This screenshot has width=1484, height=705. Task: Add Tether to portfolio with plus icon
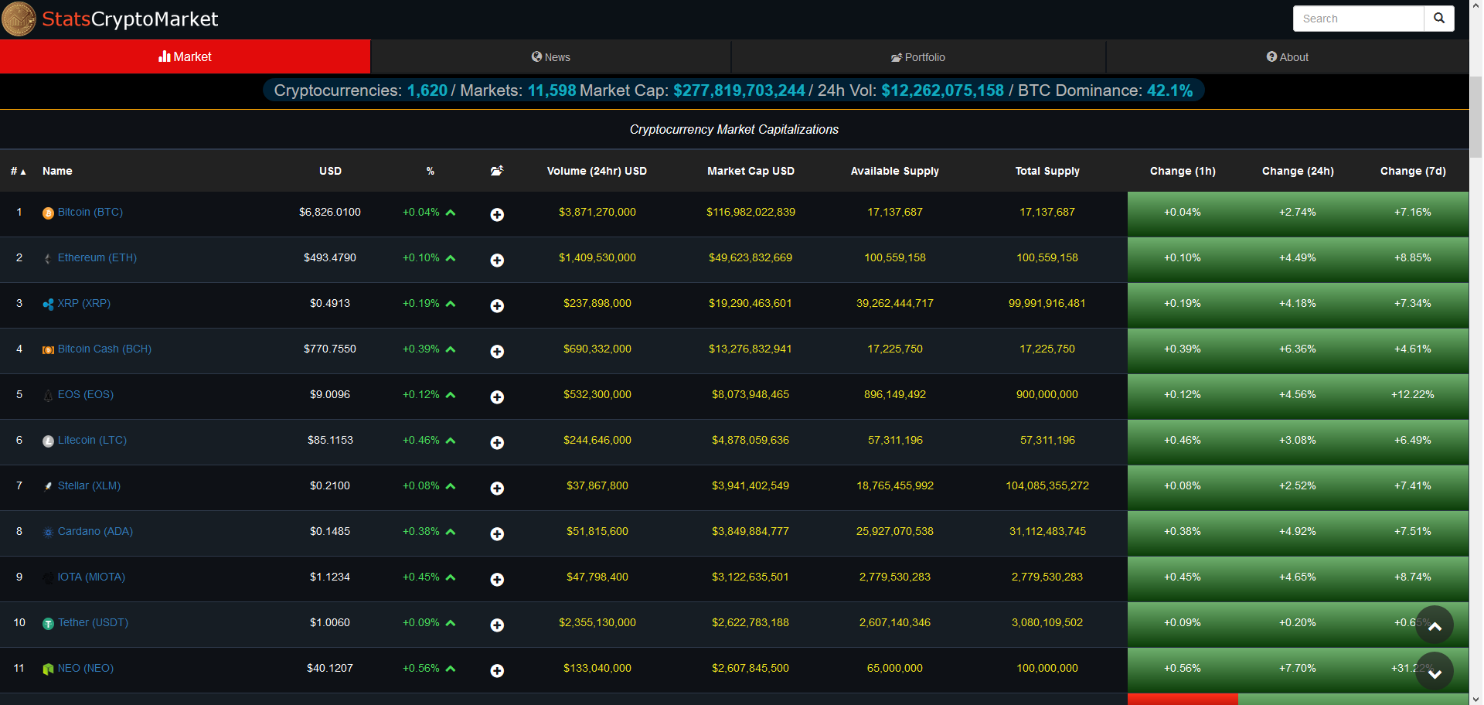[497, 625]
